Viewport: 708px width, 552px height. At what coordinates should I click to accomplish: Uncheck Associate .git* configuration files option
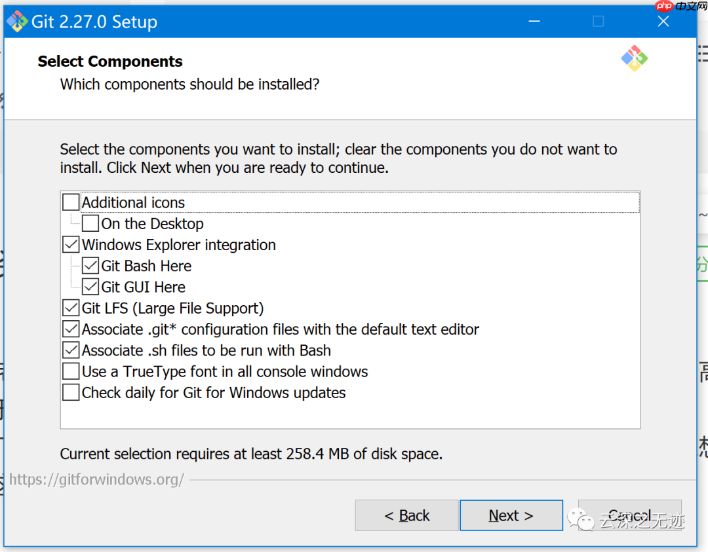click(x=71, y=329)
